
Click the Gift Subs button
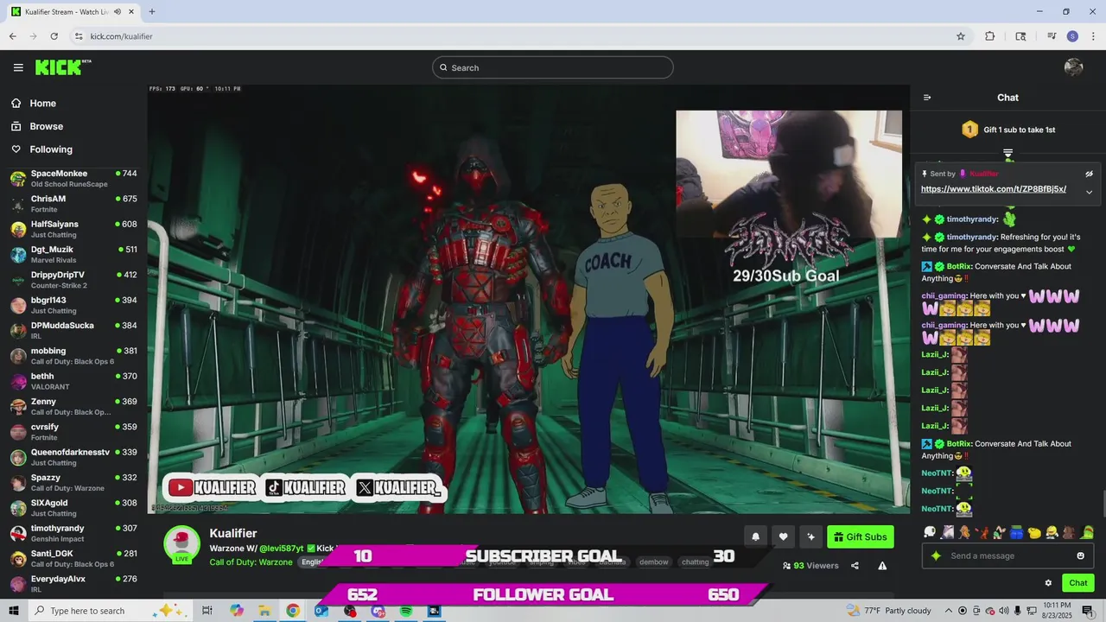pyautogui.click(x=860, y=536)
